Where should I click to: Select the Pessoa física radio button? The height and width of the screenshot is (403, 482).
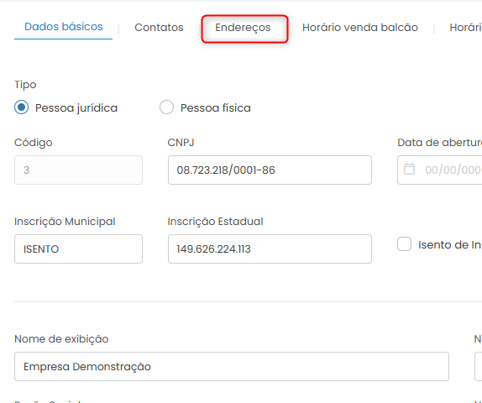(166, 107)
